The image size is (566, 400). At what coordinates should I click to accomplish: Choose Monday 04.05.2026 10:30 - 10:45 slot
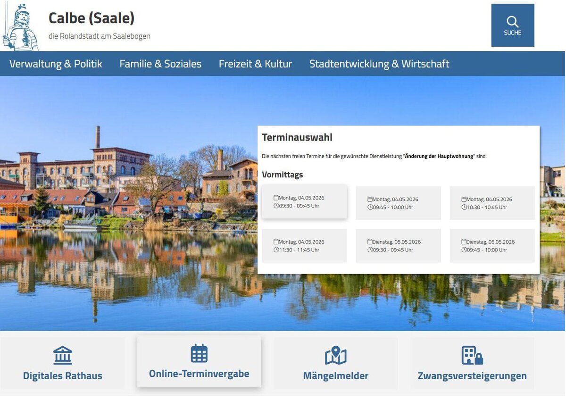[x=492, y=203]
